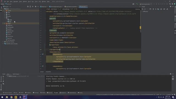Open the Problems tool window button

[x=28, y=93]
